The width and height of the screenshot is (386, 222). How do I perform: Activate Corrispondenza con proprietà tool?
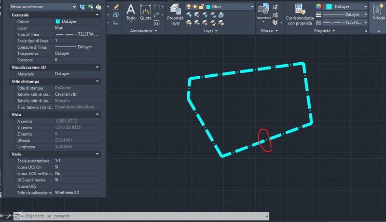[300, 10]
